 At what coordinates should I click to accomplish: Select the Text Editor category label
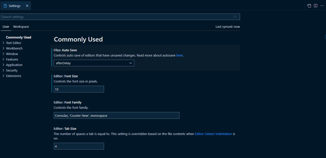pyautogui.click(x=14, y=43)
